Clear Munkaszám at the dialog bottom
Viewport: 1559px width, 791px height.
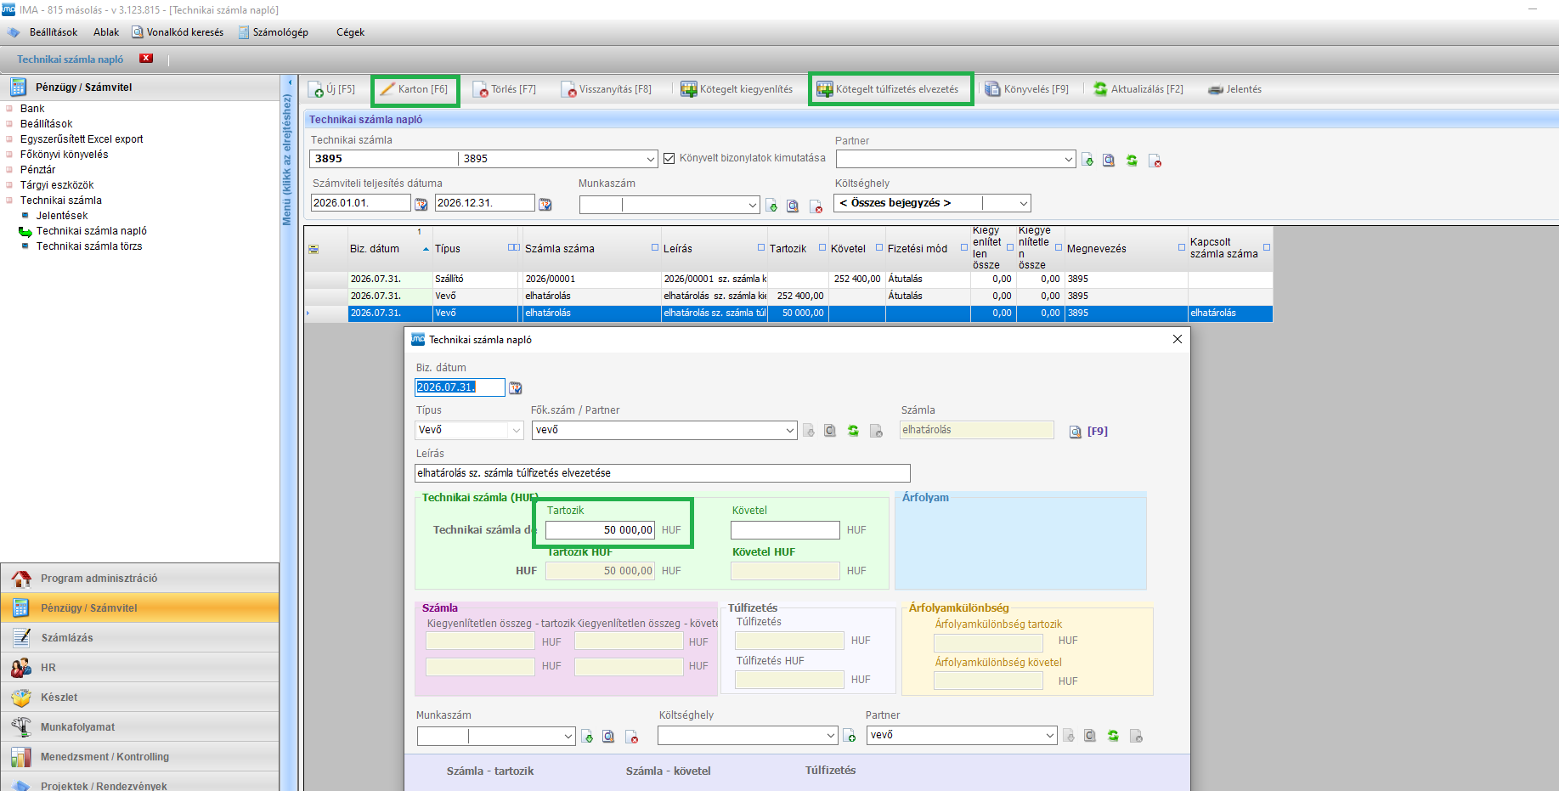pos(631,737)
